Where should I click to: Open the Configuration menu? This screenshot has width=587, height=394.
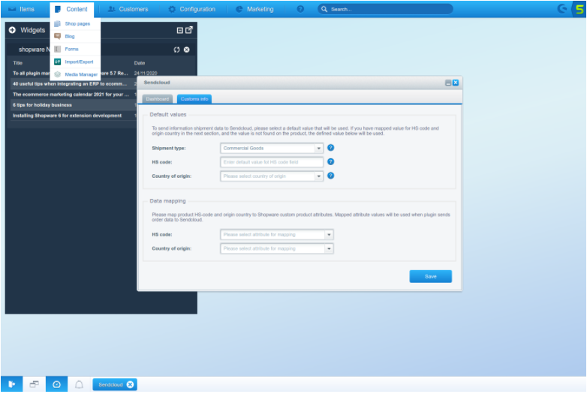191,9
